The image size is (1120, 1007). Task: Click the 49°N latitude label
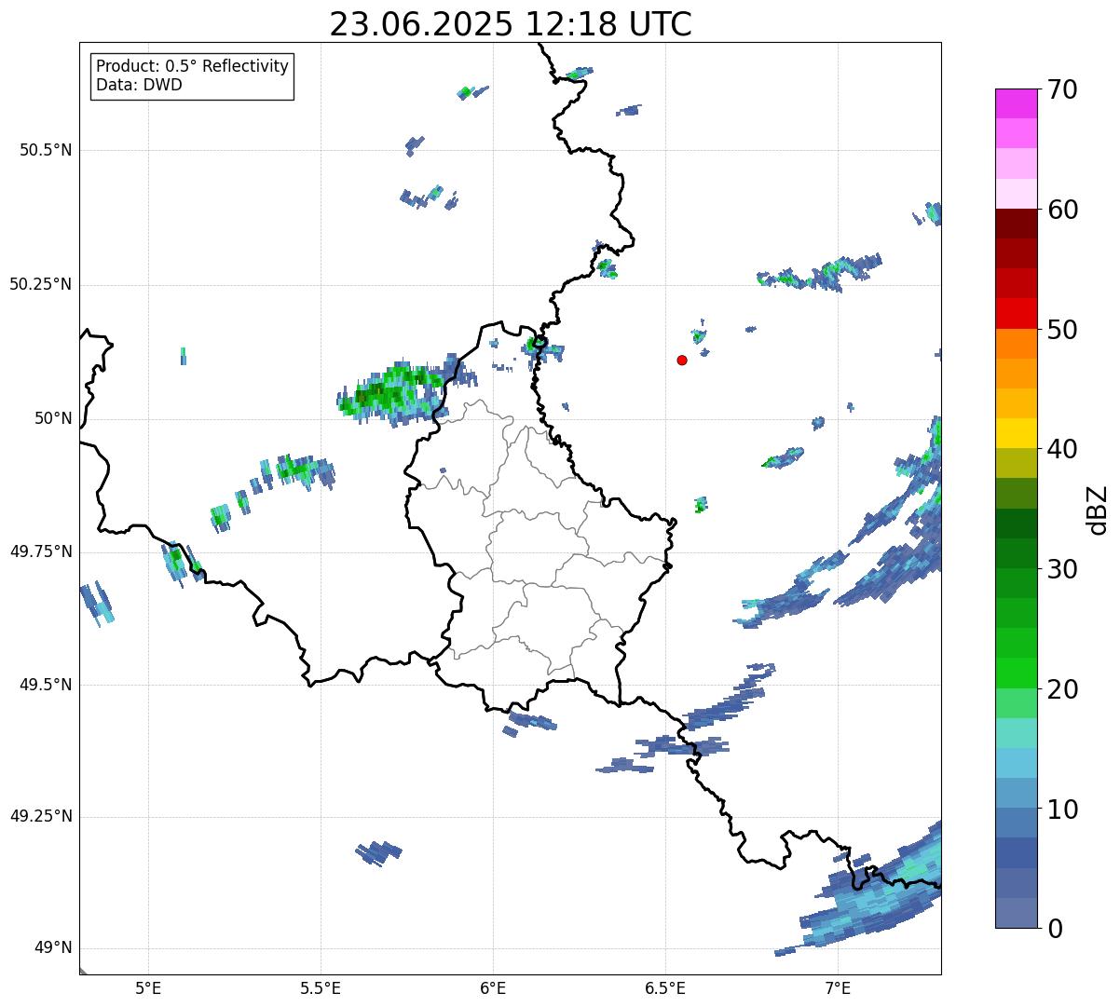coord(53,947)
